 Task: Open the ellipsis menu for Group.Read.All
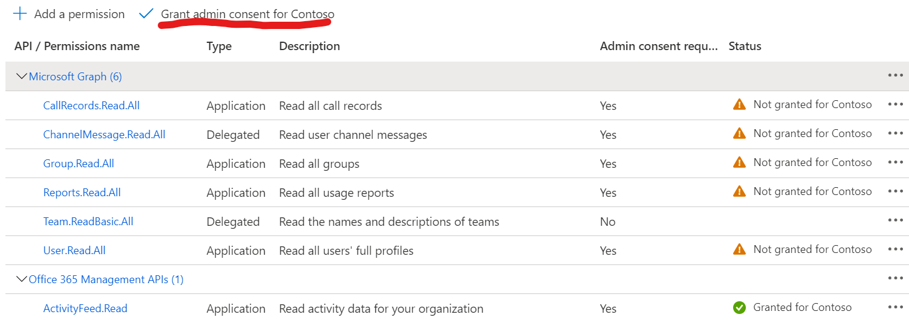coord(895,162)
